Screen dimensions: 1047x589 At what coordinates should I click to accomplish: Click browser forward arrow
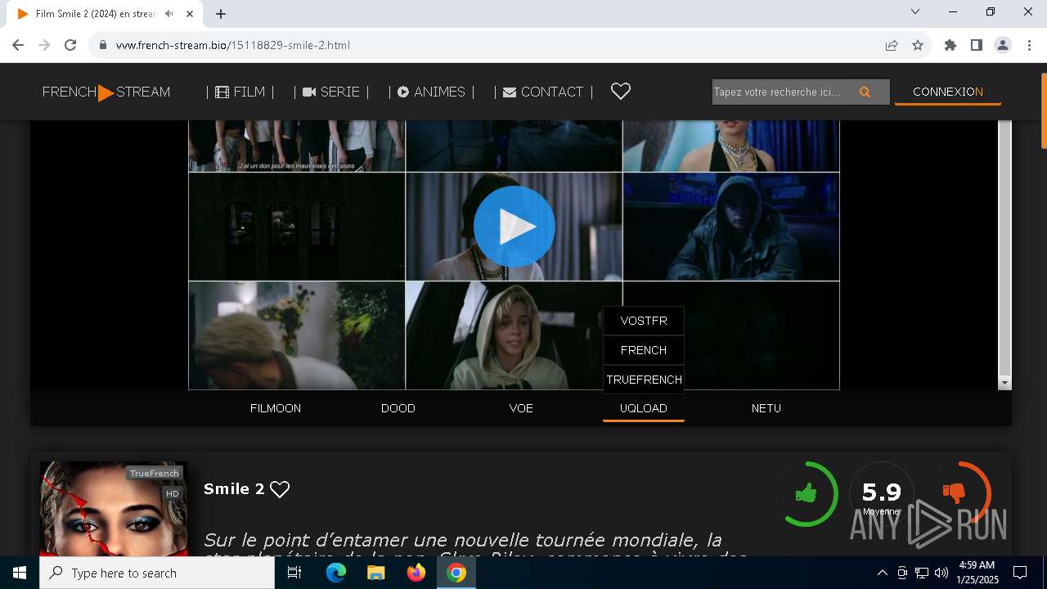tap(44, 45)
